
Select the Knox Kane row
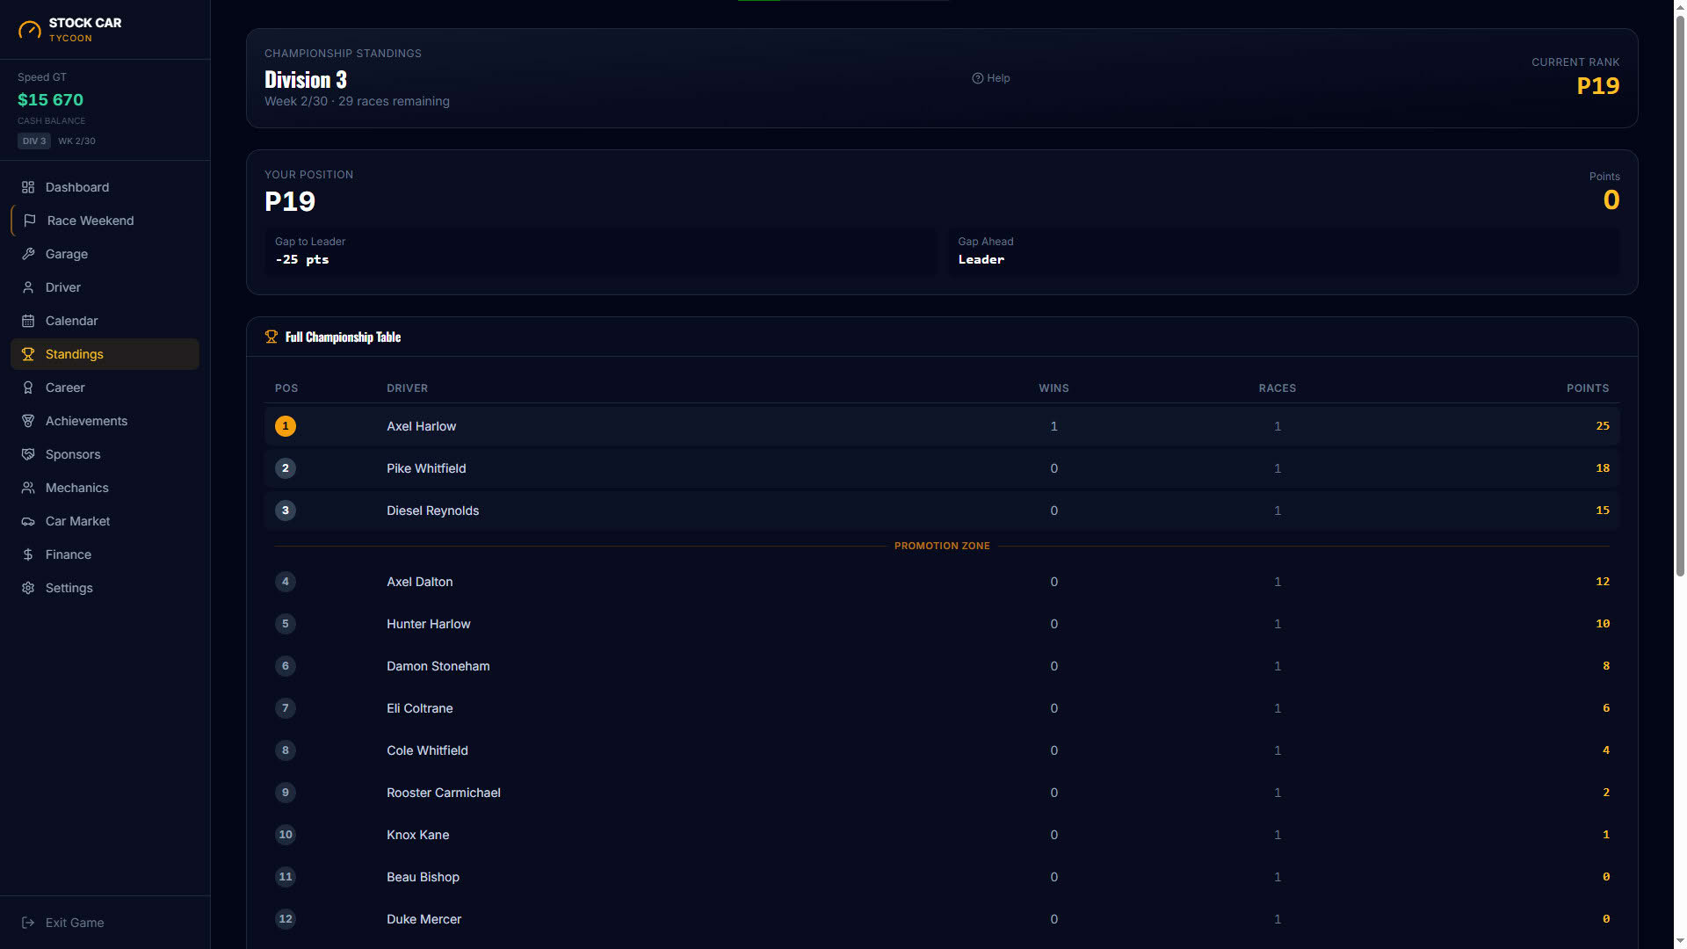(x=942, y=835)
